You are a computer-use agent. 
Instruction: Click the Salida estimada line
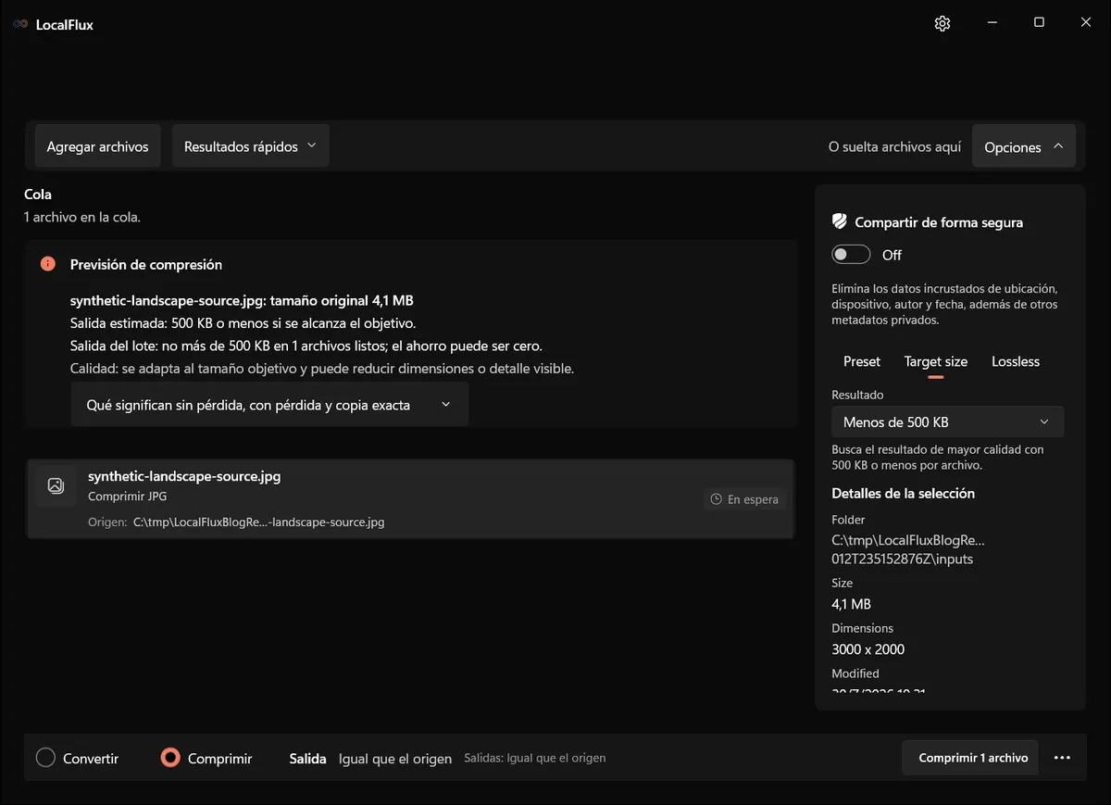pos(243,323)
